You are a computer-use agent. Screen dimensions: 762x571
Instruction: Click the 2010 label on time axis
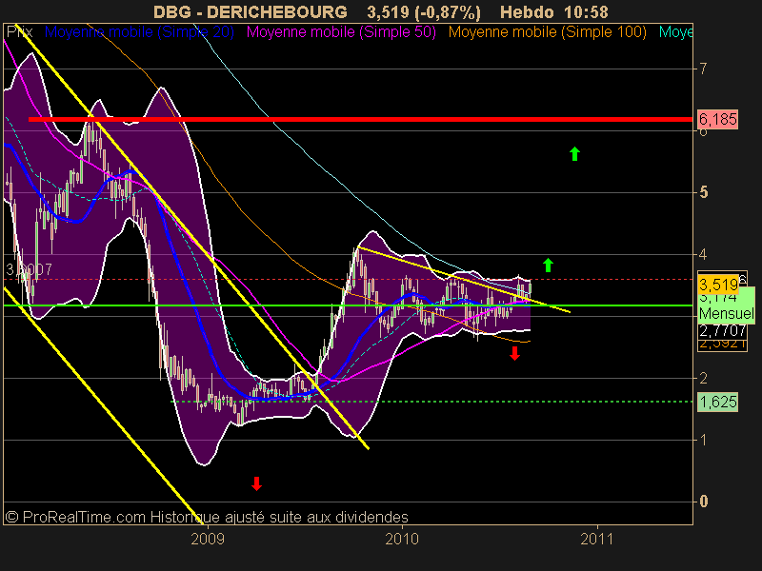click(x=402, y=539)
